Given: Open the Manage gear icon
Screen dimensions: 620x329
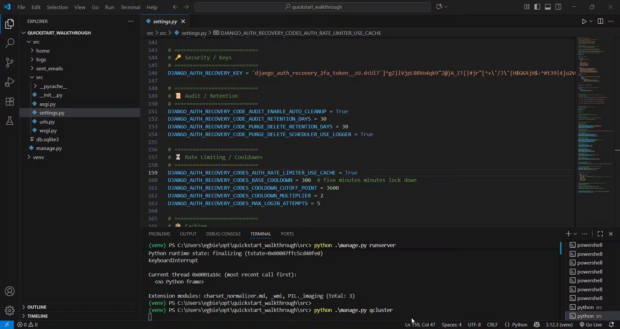Looking at the screenshot, I should [x=10, y=310].
